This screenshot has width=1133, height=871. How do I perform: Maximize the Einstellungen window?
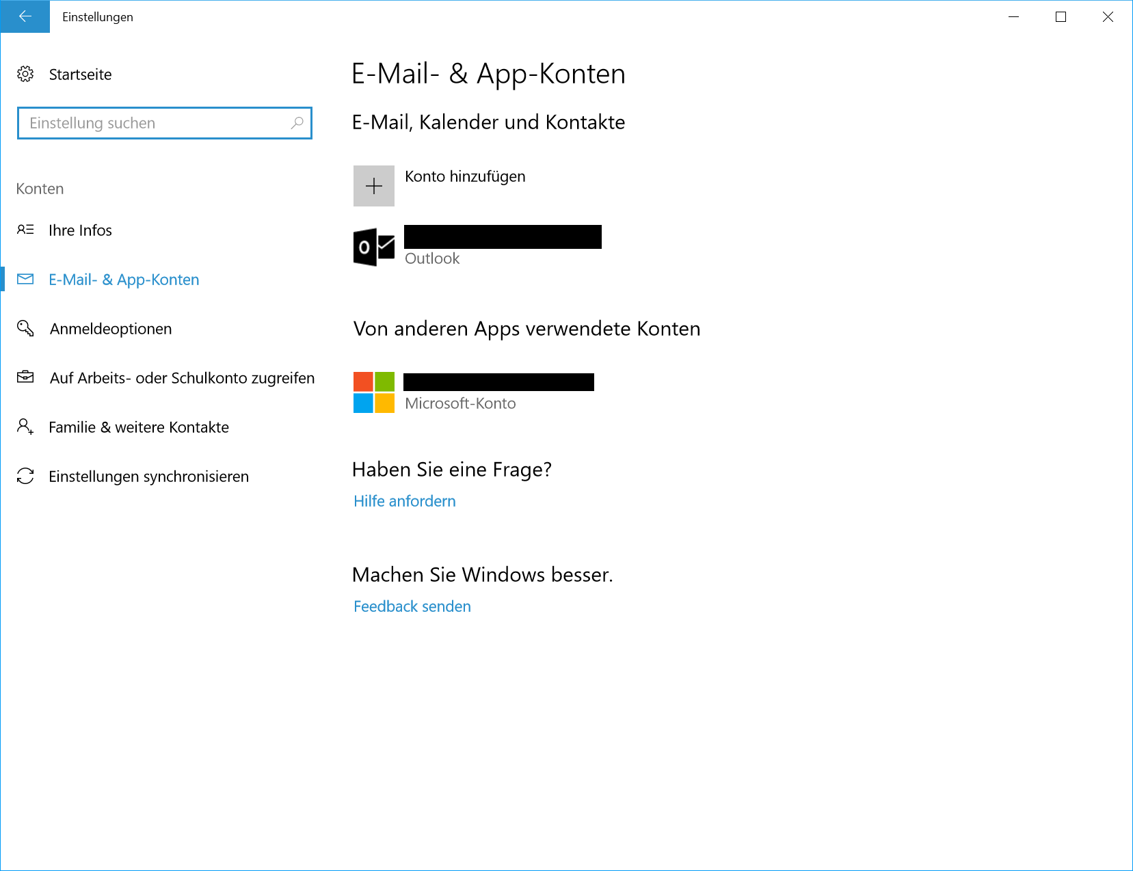click(x=1061, y=16)
